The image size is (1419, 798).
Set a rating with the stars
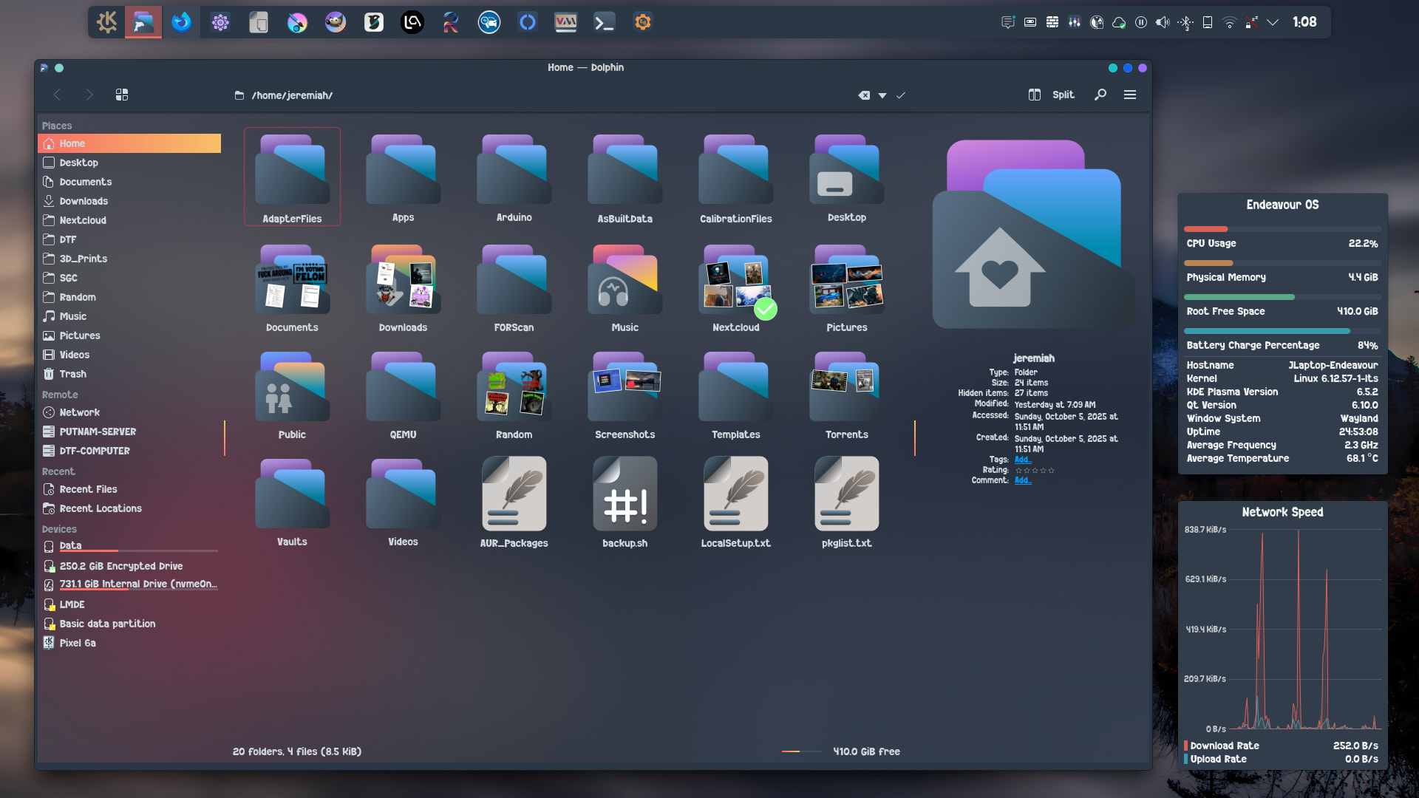[1035, 471]
